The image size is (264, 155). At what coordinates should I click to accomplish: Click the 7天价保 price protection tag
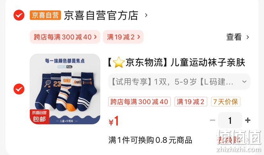(225, 102)
